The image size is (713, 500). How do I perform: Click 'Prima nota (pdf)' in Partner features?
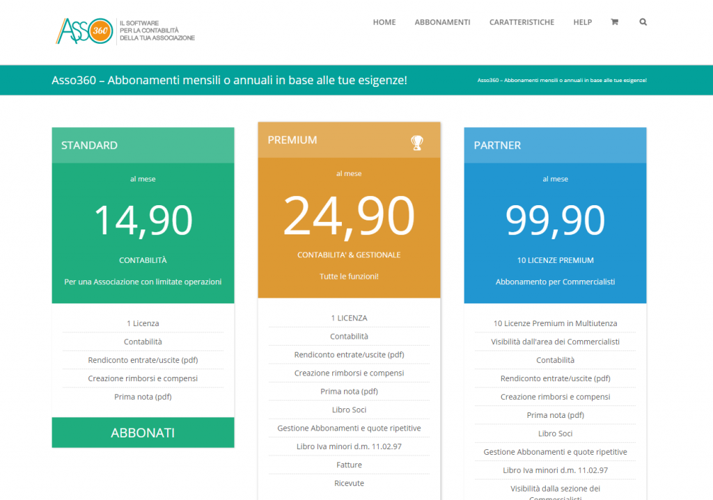point(555,415)
